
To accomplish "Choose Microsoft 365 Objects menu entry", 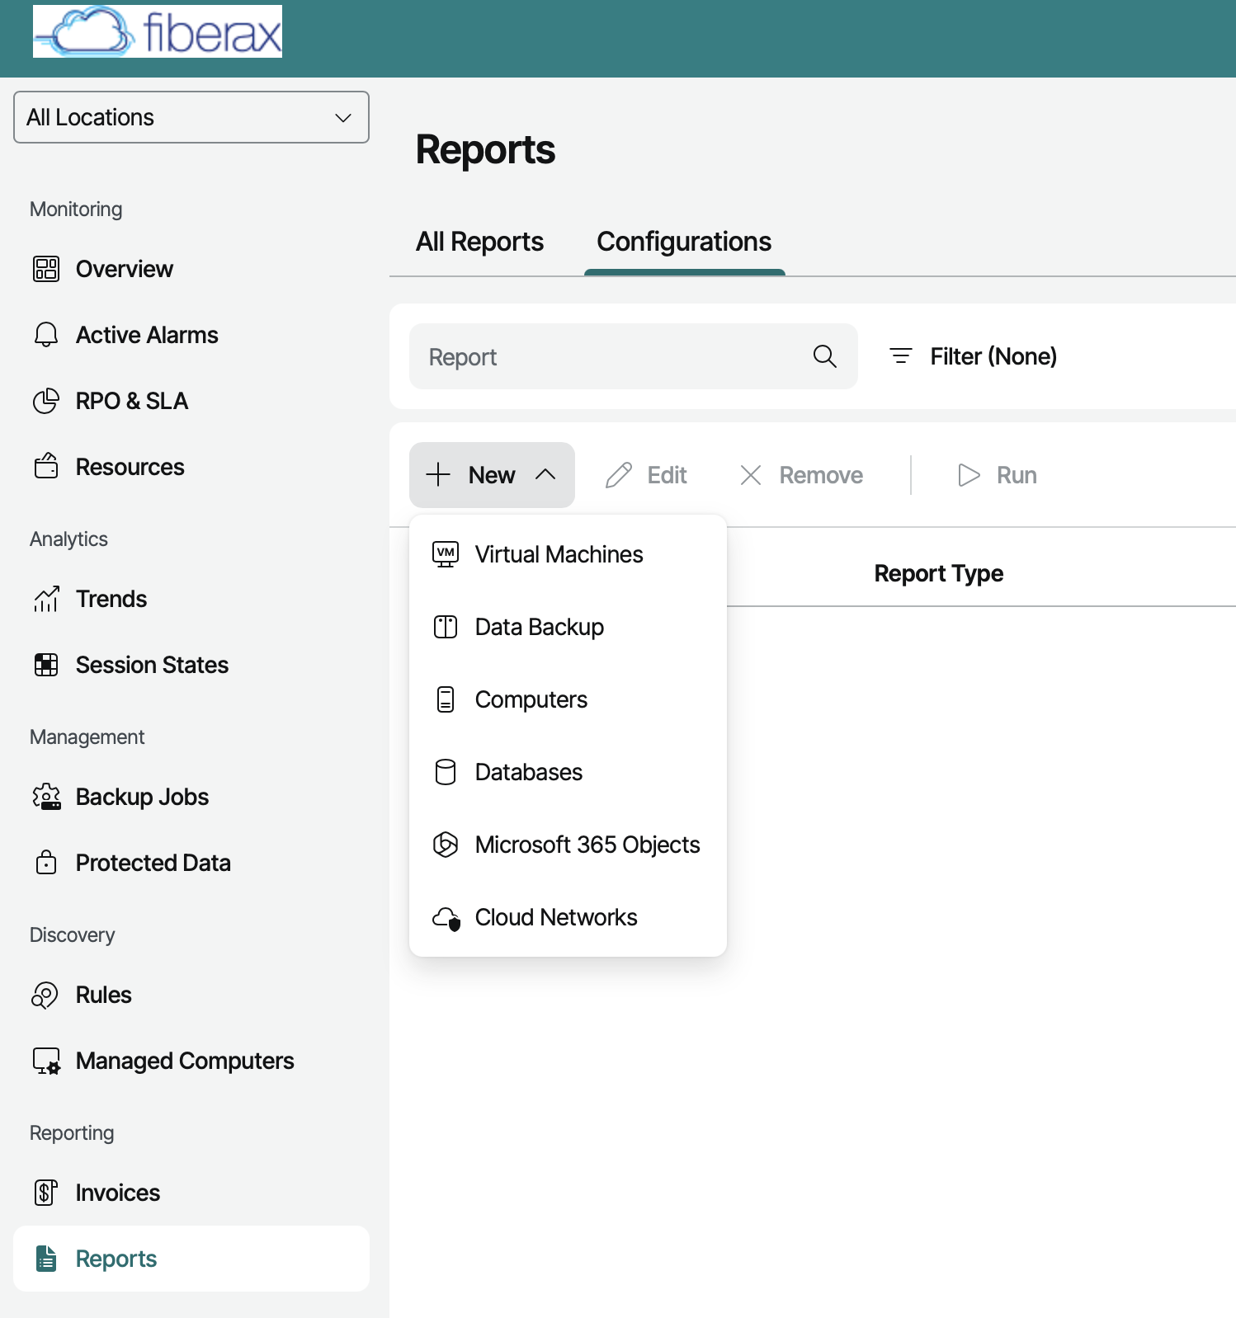I will coord(568,845).
